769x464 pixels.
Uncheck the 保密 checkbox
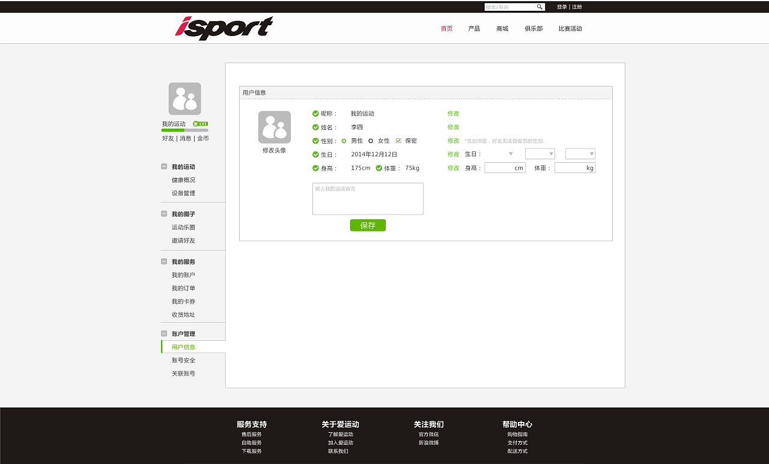398,141
